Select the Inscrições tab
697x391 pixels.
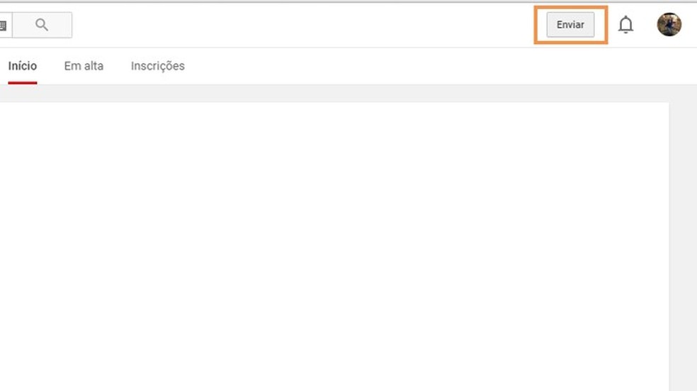point(157,66)
